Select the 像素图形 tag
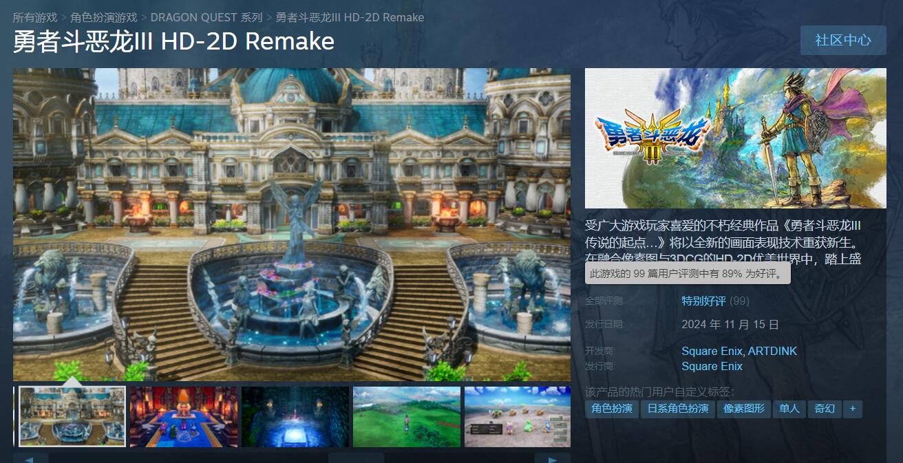Image resolution: width=903 pixels, height=463 pixels. [x=744, y=409]
